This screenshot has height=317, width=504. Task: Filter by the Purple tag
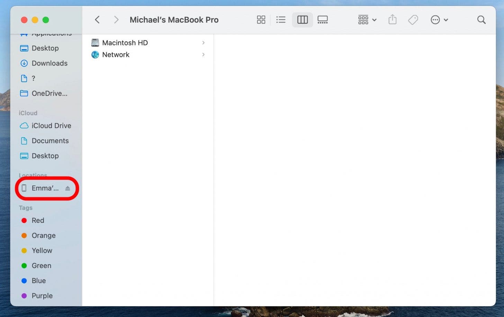[x=42, y=296]
